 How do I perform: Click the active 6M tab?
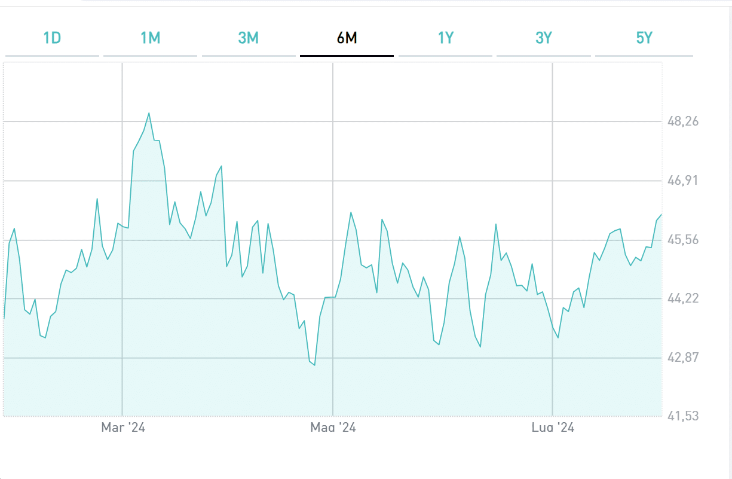pyautogui.click(x=347, y=38)
